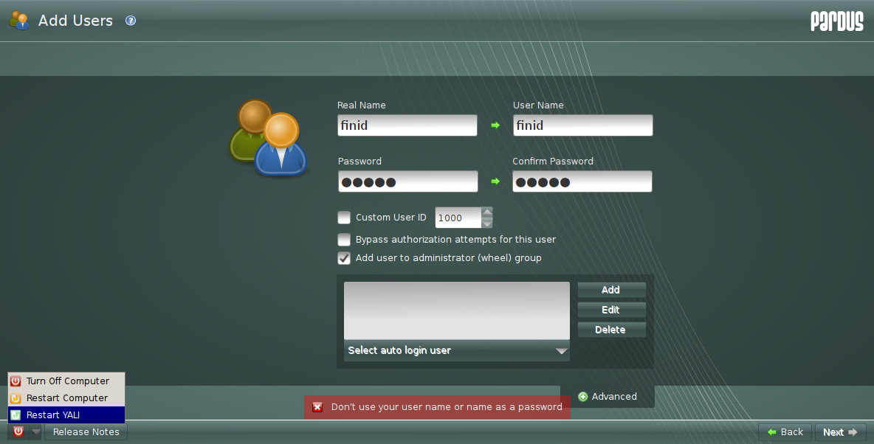Click the Add Users group icon
Viewport: 874px width, 444px height.
coord(18,20)
